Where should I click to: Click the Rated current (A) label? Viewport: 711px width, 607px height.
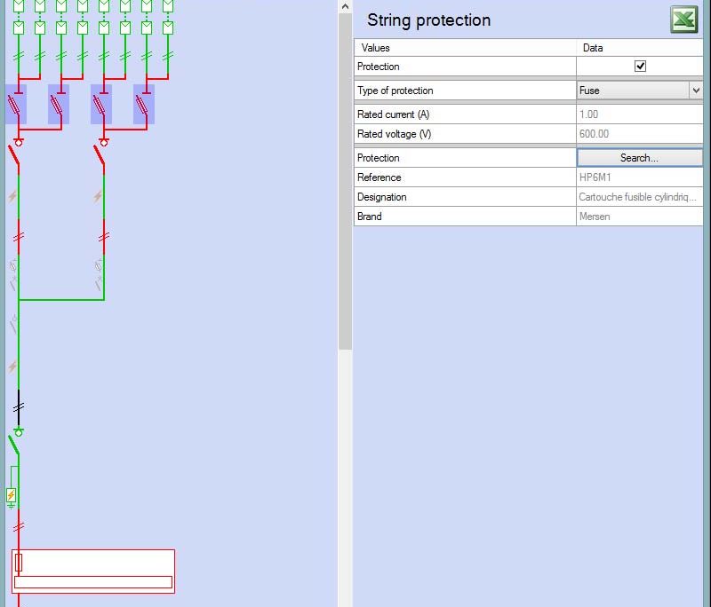393,114
